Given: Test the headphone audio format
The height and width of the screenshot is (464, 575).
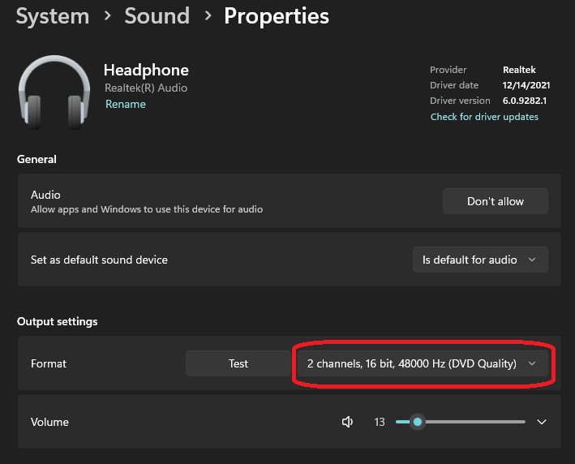Looking at the screenshot, I should 238,363.
